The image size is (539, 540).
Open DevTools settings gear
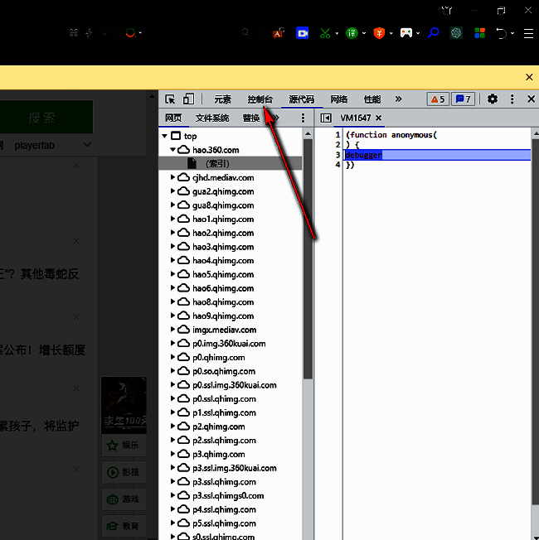[x=493, y=99]
